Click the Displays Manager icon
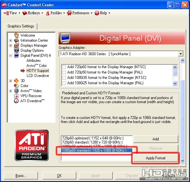This screenshot has width=190, height=182. click(16, 45)
